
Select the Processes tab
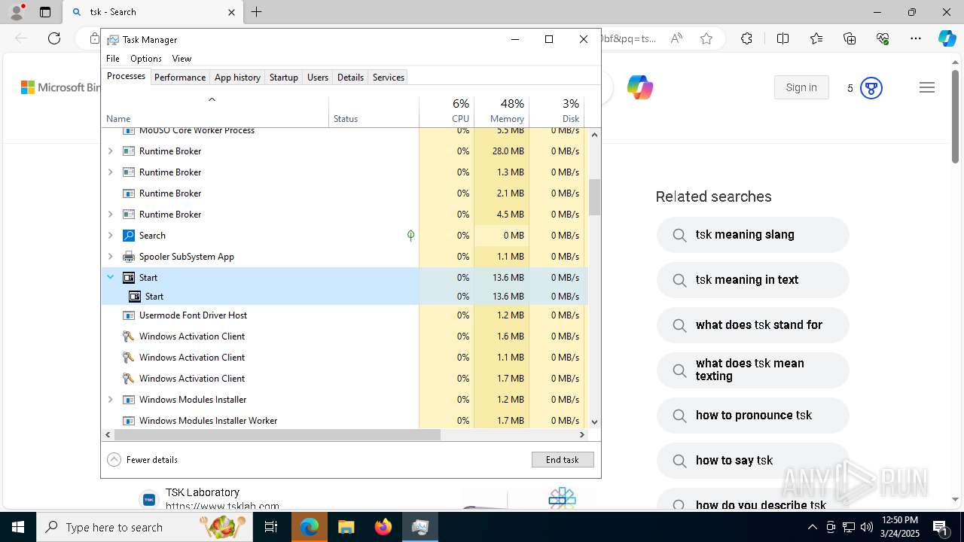[x=126, y=76]
